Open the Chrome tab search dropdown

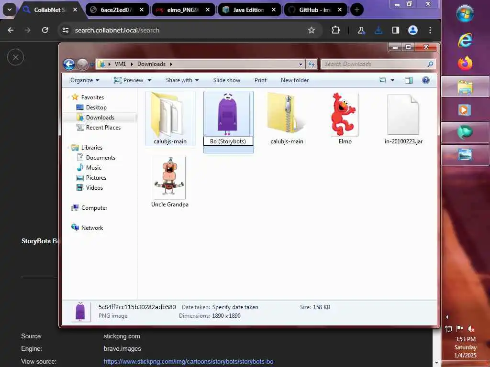10,10
